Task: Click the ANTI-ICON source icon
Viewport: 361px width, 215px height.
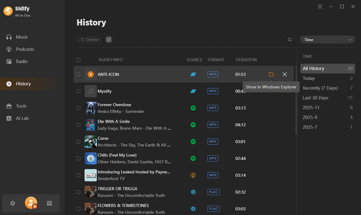Action: pyautogui.click(x=193, y=74)
